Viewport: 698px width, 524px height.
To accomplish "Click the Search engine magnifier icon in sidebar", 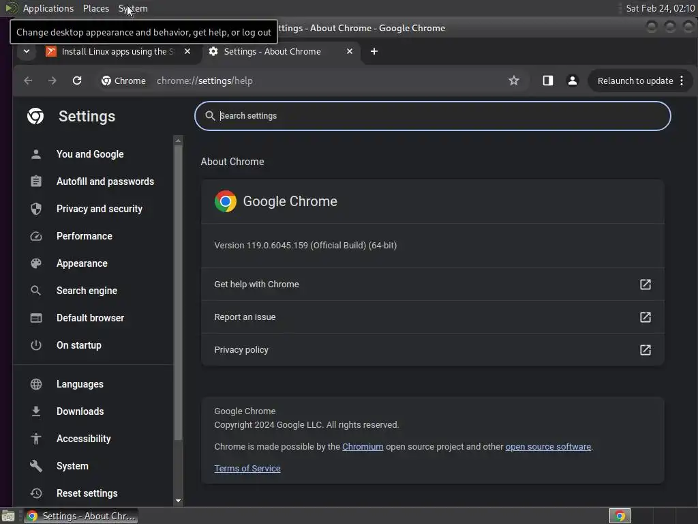I will [36, 291].
